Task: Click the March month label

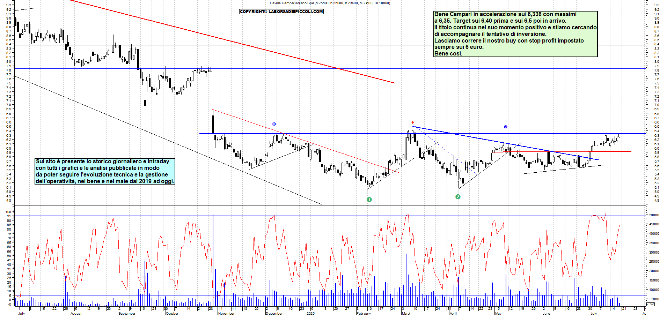Action: click(x=406, y=313)
